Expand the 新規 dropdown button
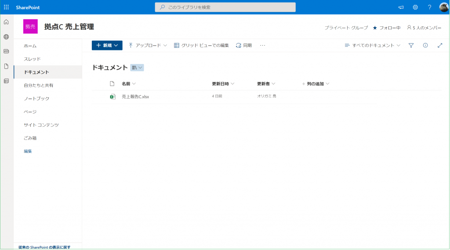The image size is (450, 250). (107, 45)
